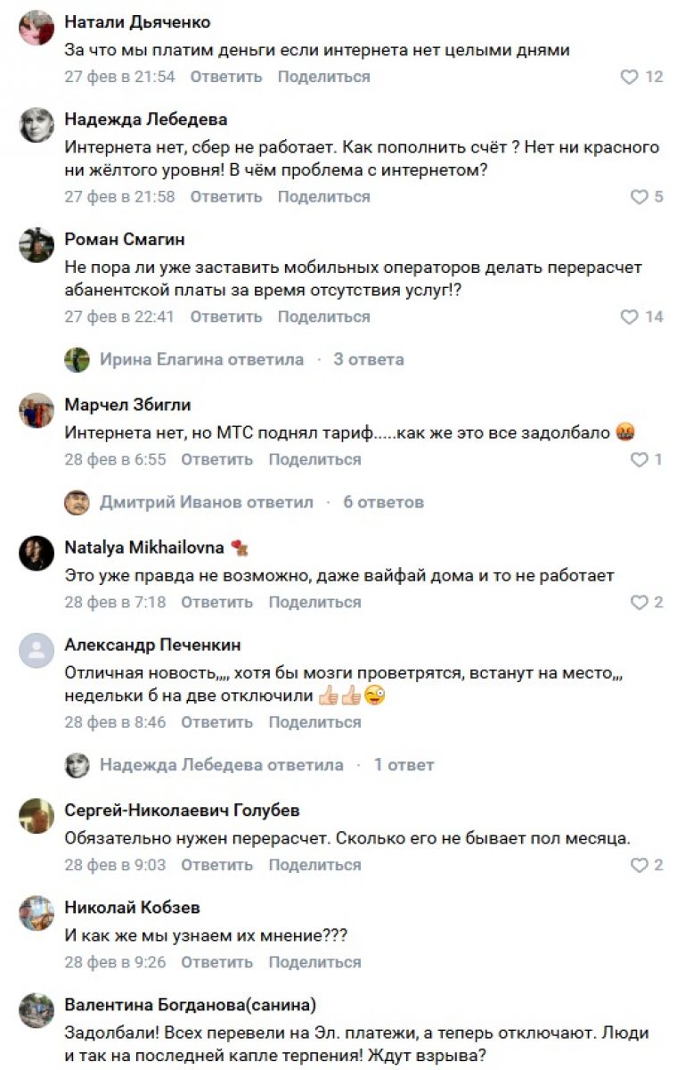Tap heart on Natalya Mikhailovna's comment

click(639, 603)
